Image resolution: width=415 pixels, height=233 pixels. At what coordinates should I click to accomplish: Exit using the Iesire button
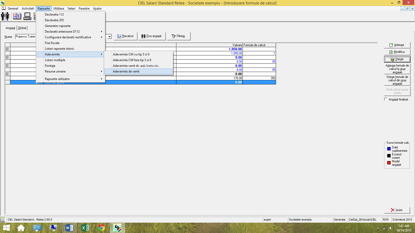point(397,210)
